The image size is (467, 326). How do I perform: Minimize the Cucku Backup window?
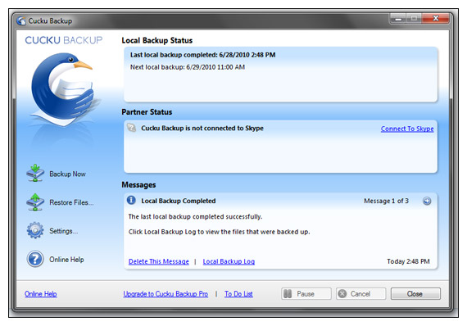(x=397, y=19)
